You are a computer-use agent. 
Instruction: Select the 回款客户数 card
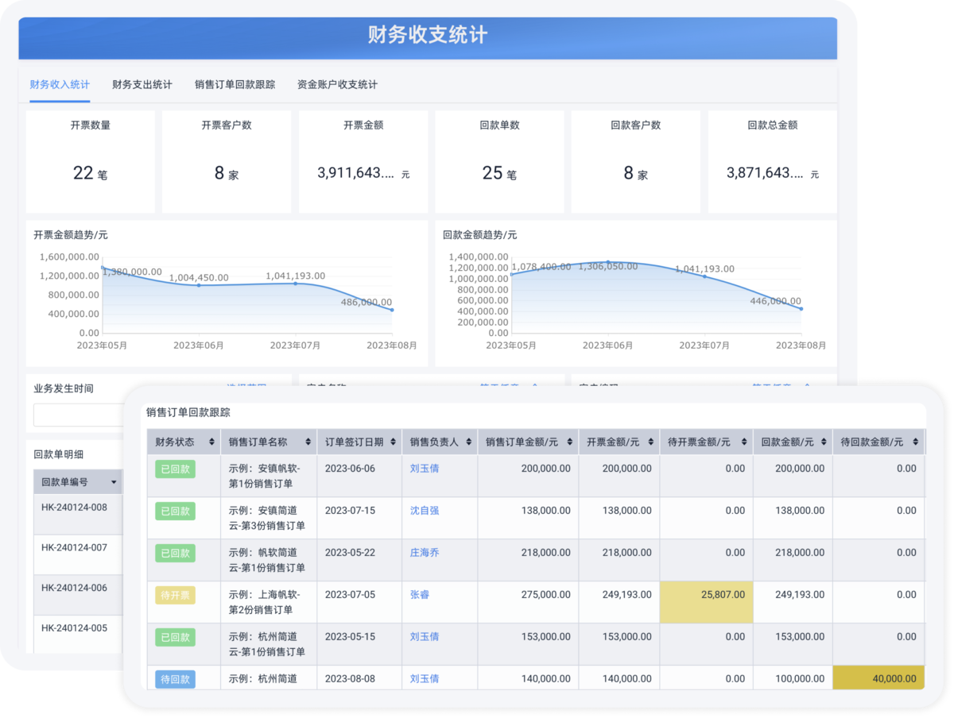[x=636, y=162]
